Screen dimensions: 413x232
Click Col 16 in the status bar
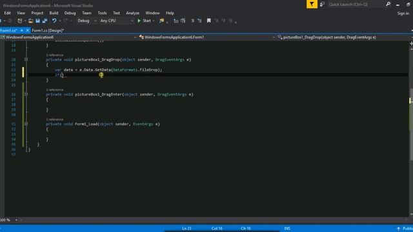pos(217,229)
